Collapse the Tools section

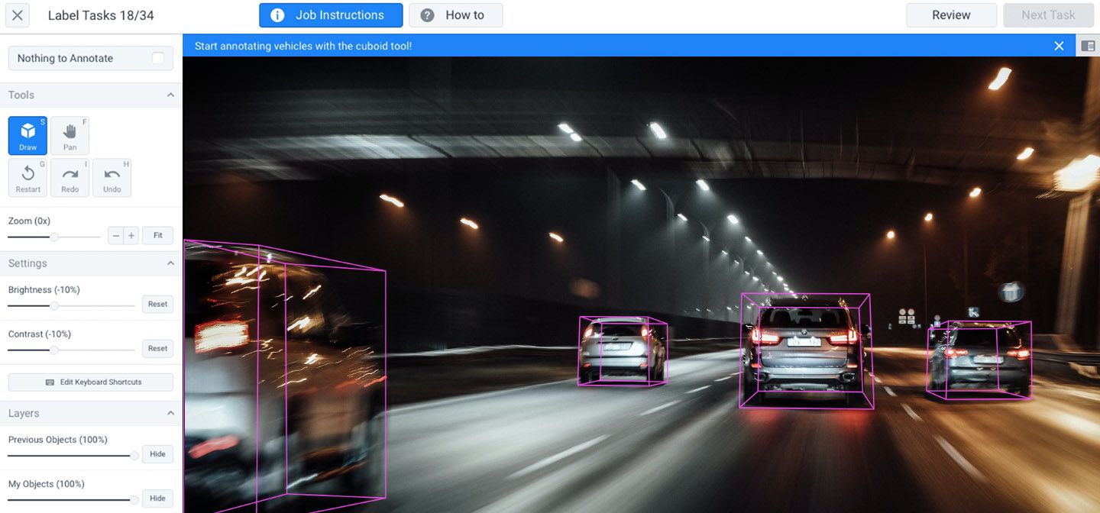click(x=172, y=95)
